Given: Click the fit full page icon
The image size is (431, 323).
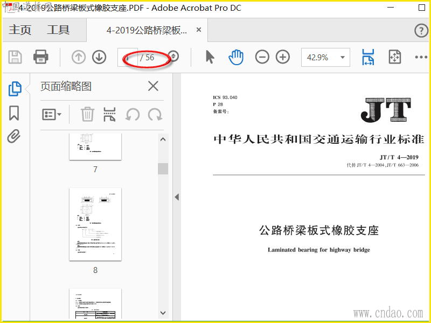Looking at the screenshot, I should click(395, 57).
